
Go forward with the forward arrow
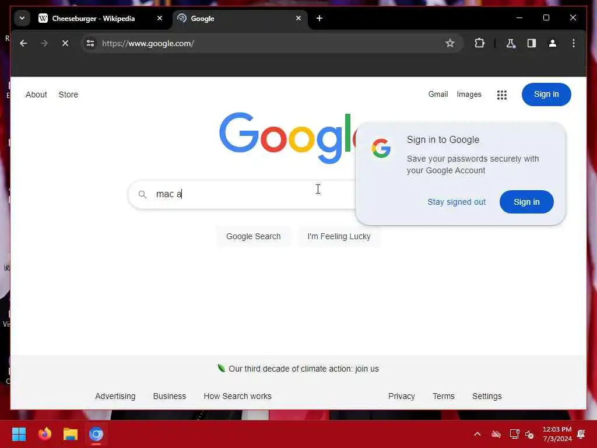click(x=44, y=43)
